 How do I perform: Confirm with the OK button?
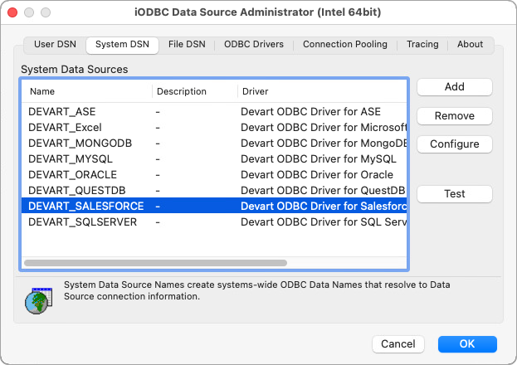coord(467,344)
